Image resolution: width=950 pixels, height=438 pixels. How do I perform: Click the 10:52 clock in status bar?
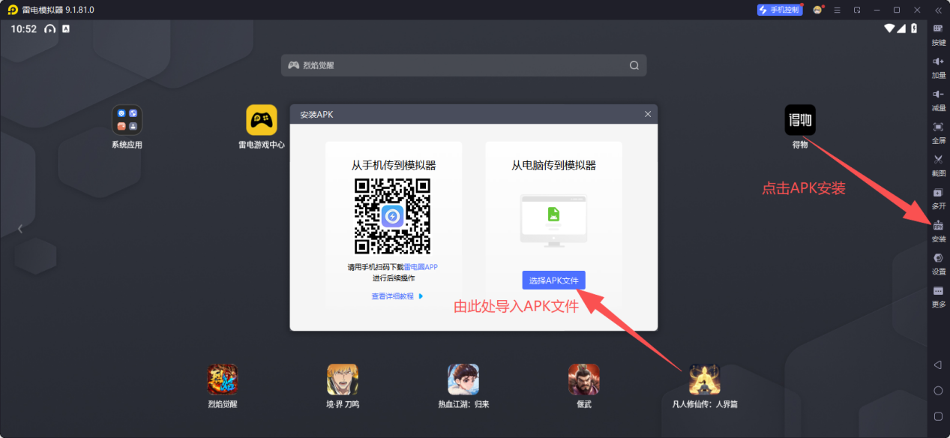tap(24, 28)
